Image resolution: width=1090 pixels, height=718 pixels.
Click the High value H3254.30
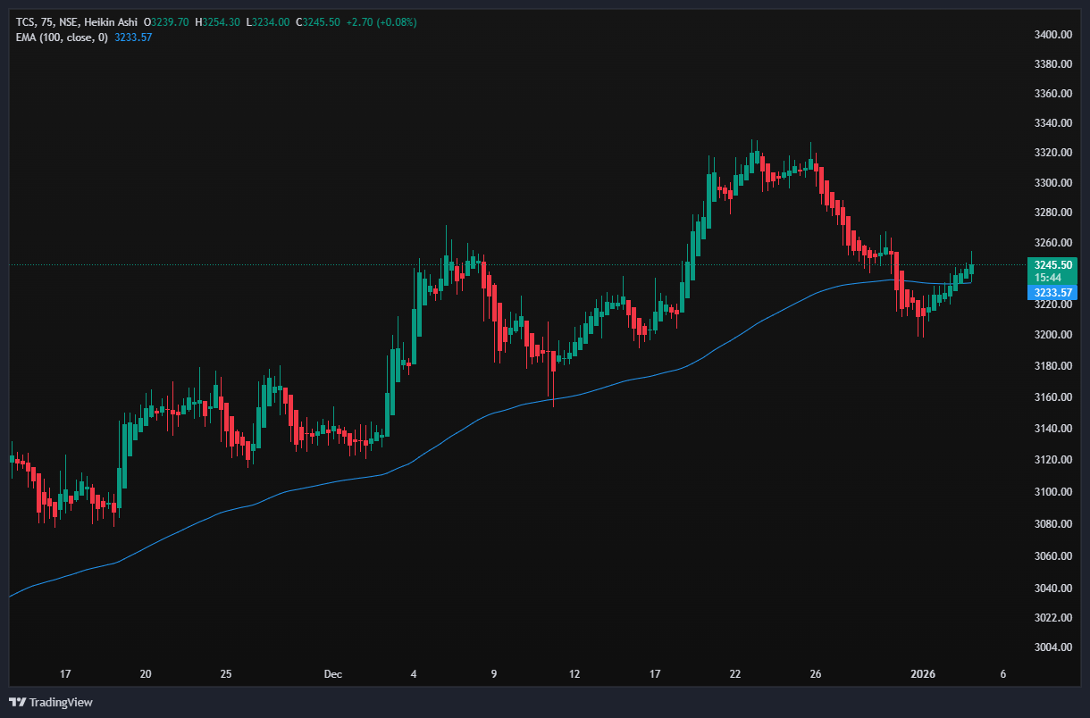tap(216, 21)
